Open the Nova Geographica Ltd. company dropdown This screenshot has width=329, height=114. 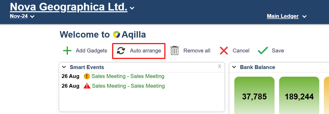click(x=132, y=8)
